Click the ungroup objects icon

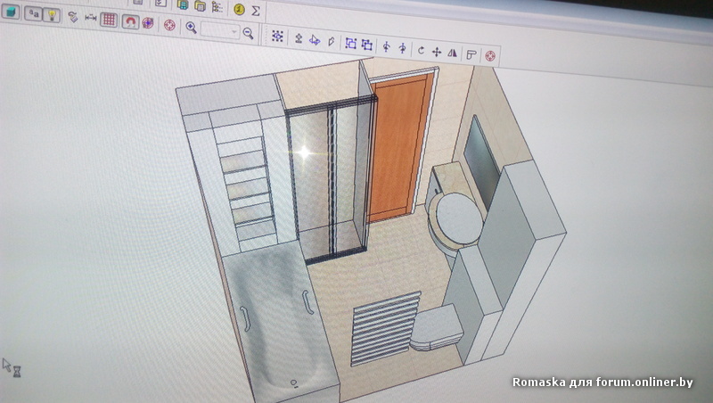click(367, 45)
